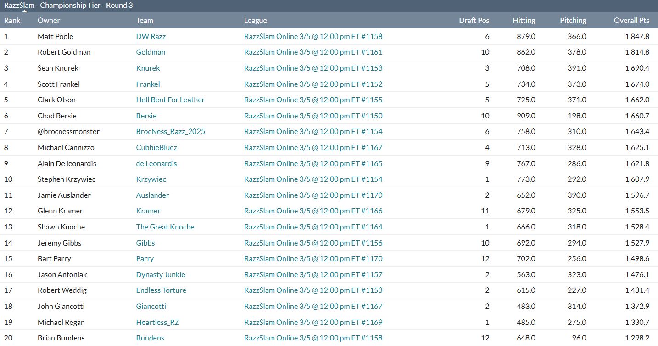Open league #1158 in Brian Bundens' row
This screenshot has height=346, width=658.
[313, 338]
